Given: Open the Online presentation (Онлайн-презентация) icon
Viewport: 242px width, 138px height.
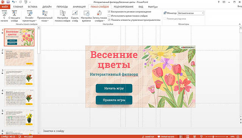Looking at the screenshot, I should [29, 13].
